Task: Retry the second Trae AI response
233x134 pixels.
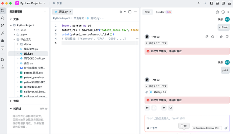Action: point(154,108)
